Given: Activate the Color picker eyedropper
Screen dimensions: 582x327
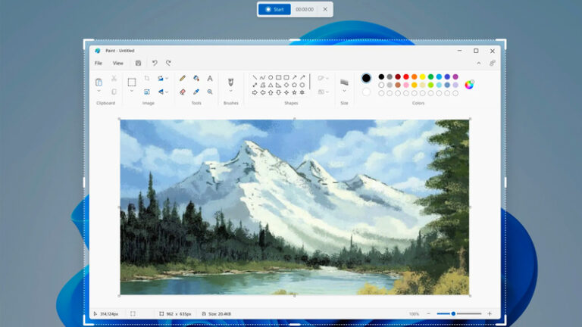Looking at the screenshot, I should 196,92.
